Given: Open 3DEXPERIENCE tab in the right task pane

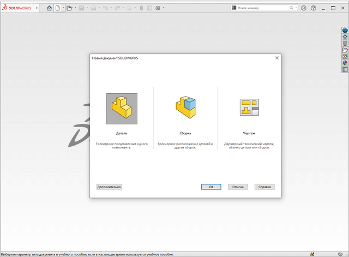Looking at the screenshot, I should pyautogui.click(x=345, y=31).
